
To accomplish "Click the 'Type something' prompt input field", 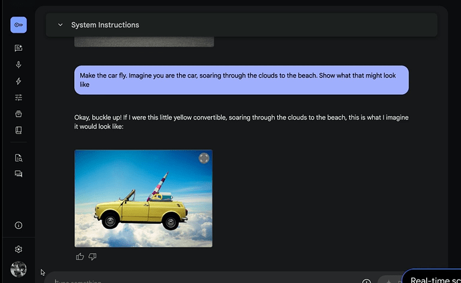I will coord(200,280).
